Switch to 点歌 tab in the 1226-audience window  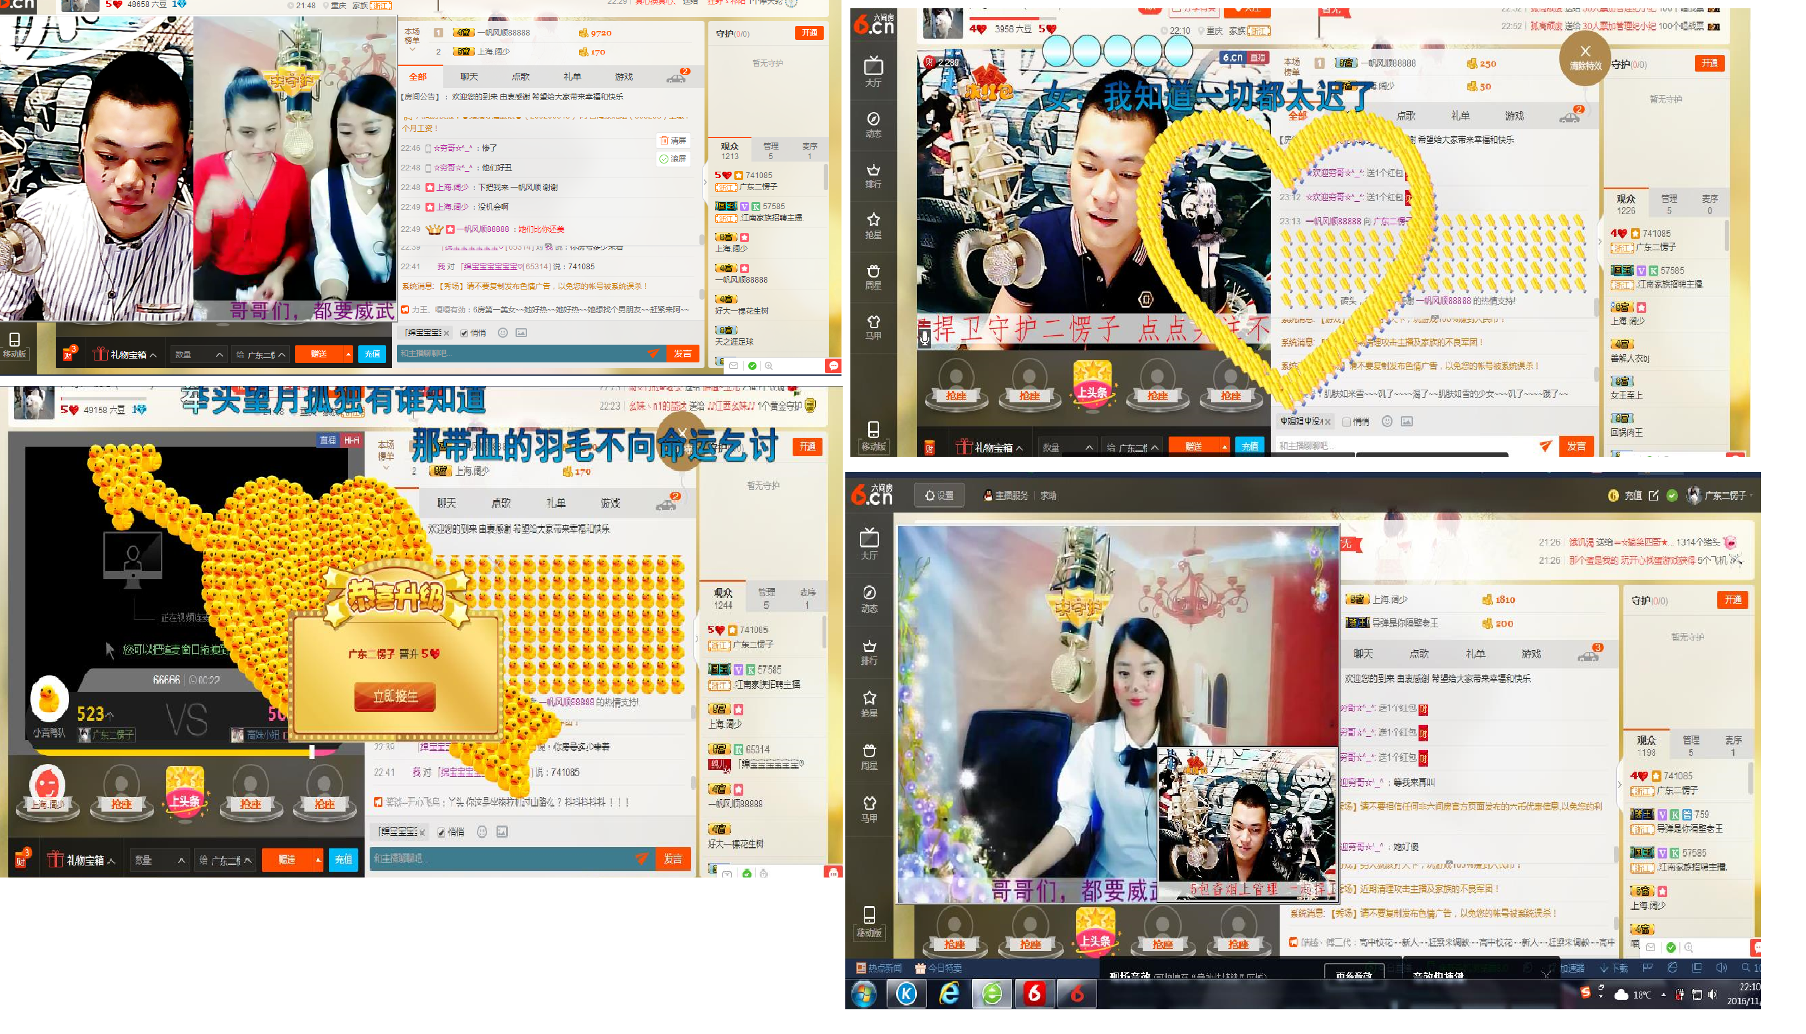1405,116
